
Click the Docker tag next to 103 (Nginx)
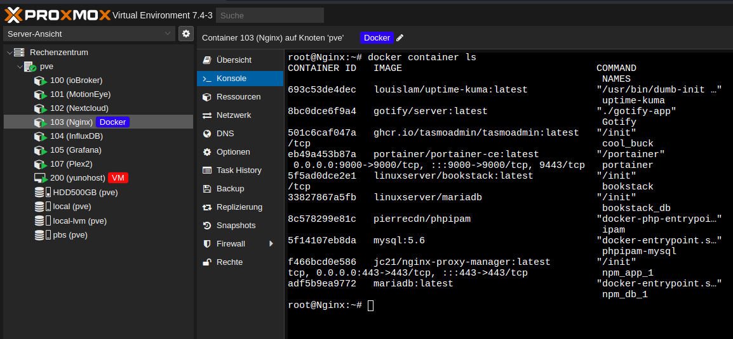[x=112, y=122]
